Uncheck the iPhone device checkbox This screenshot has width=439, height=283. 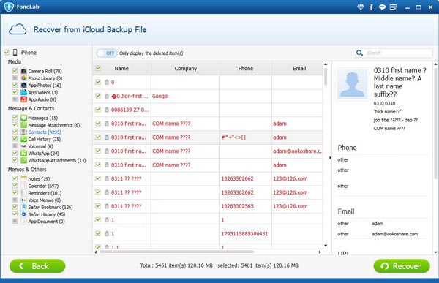7,52
